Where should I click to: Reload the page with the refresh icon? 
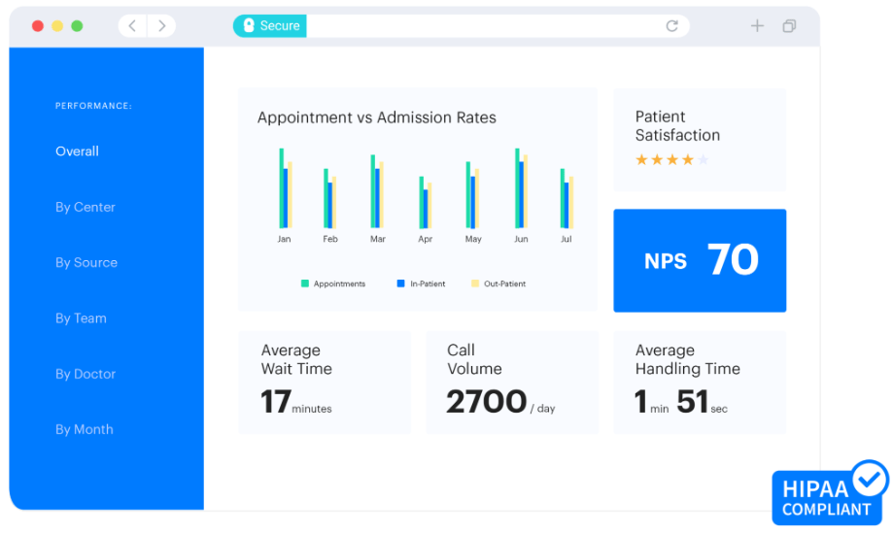coord(671,26)
